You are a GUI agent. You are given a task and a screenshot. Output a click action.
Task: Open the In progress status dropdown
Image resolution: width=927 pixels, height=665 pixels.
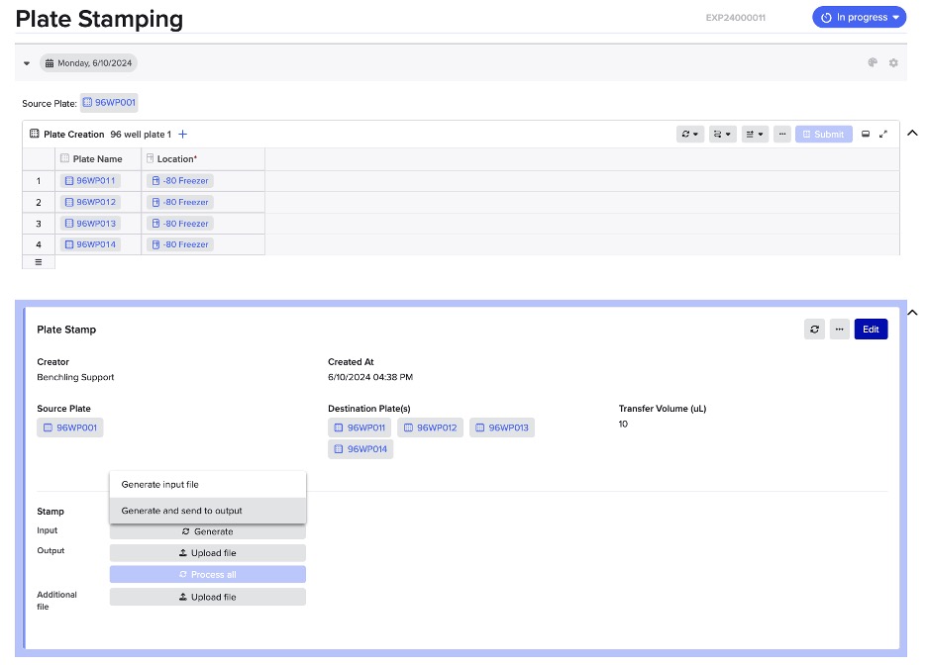coord(859,18)
